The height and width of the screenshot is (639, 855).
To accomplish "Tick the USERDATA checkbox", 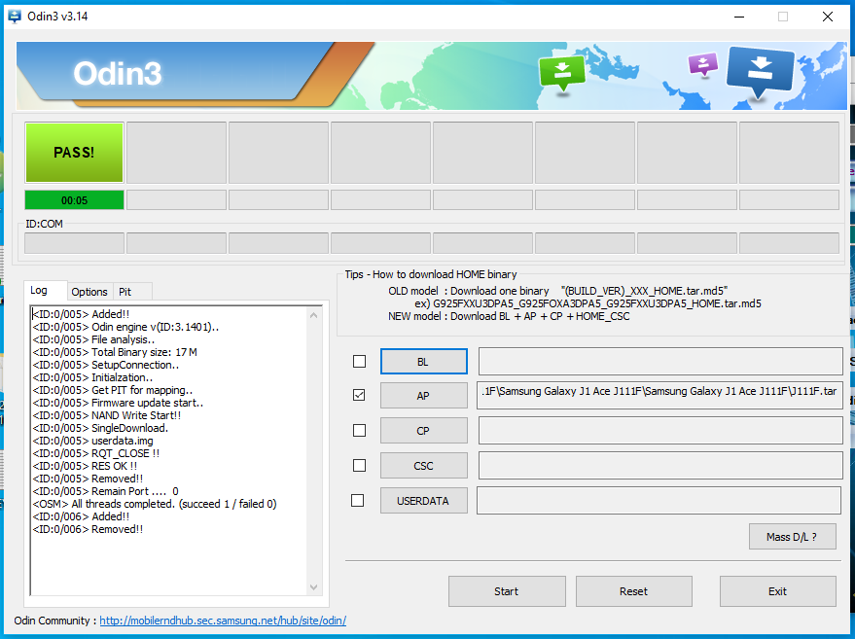I will pos(358,501).
